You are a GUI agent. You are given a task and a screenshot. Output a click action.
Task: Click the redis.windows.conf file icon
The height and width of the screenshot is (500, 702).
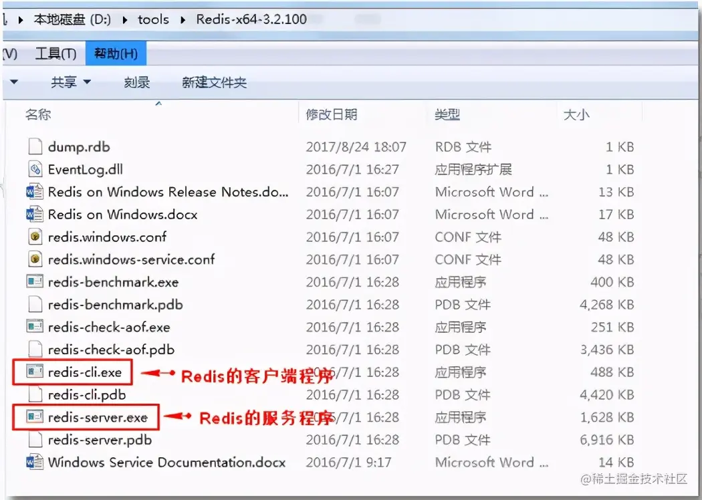point(35,237)
